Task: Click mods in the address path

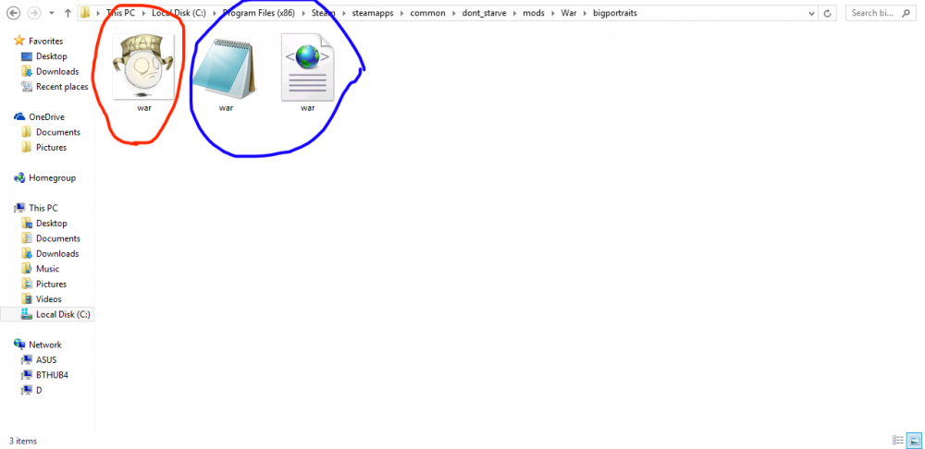Action: point(534,13)
